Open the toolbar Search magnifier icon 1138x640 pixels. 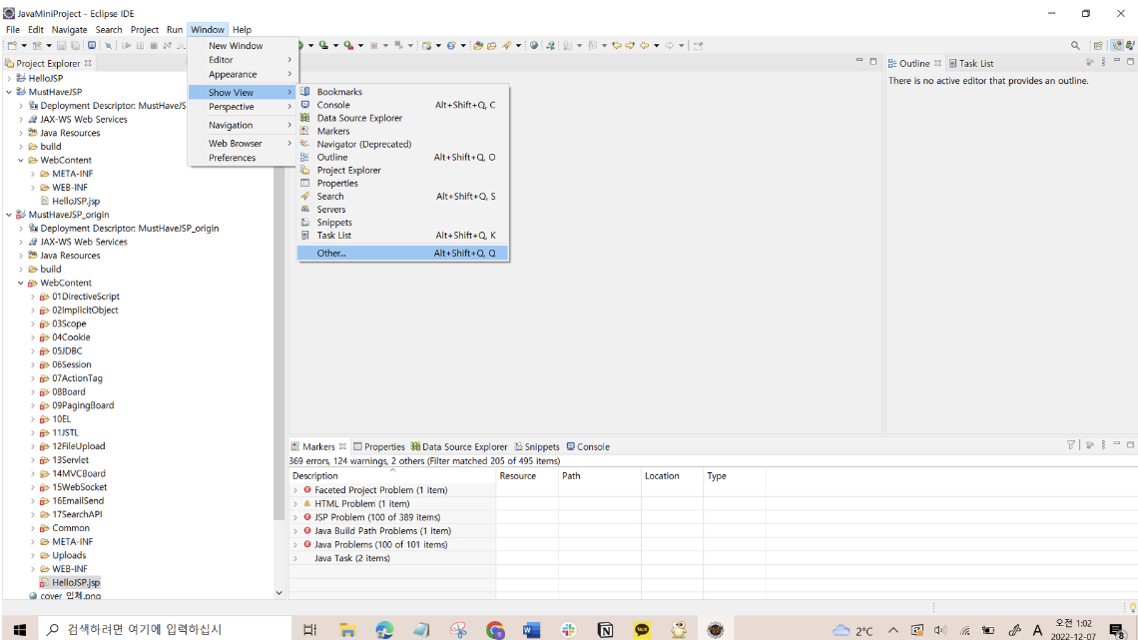point(1075,45)
